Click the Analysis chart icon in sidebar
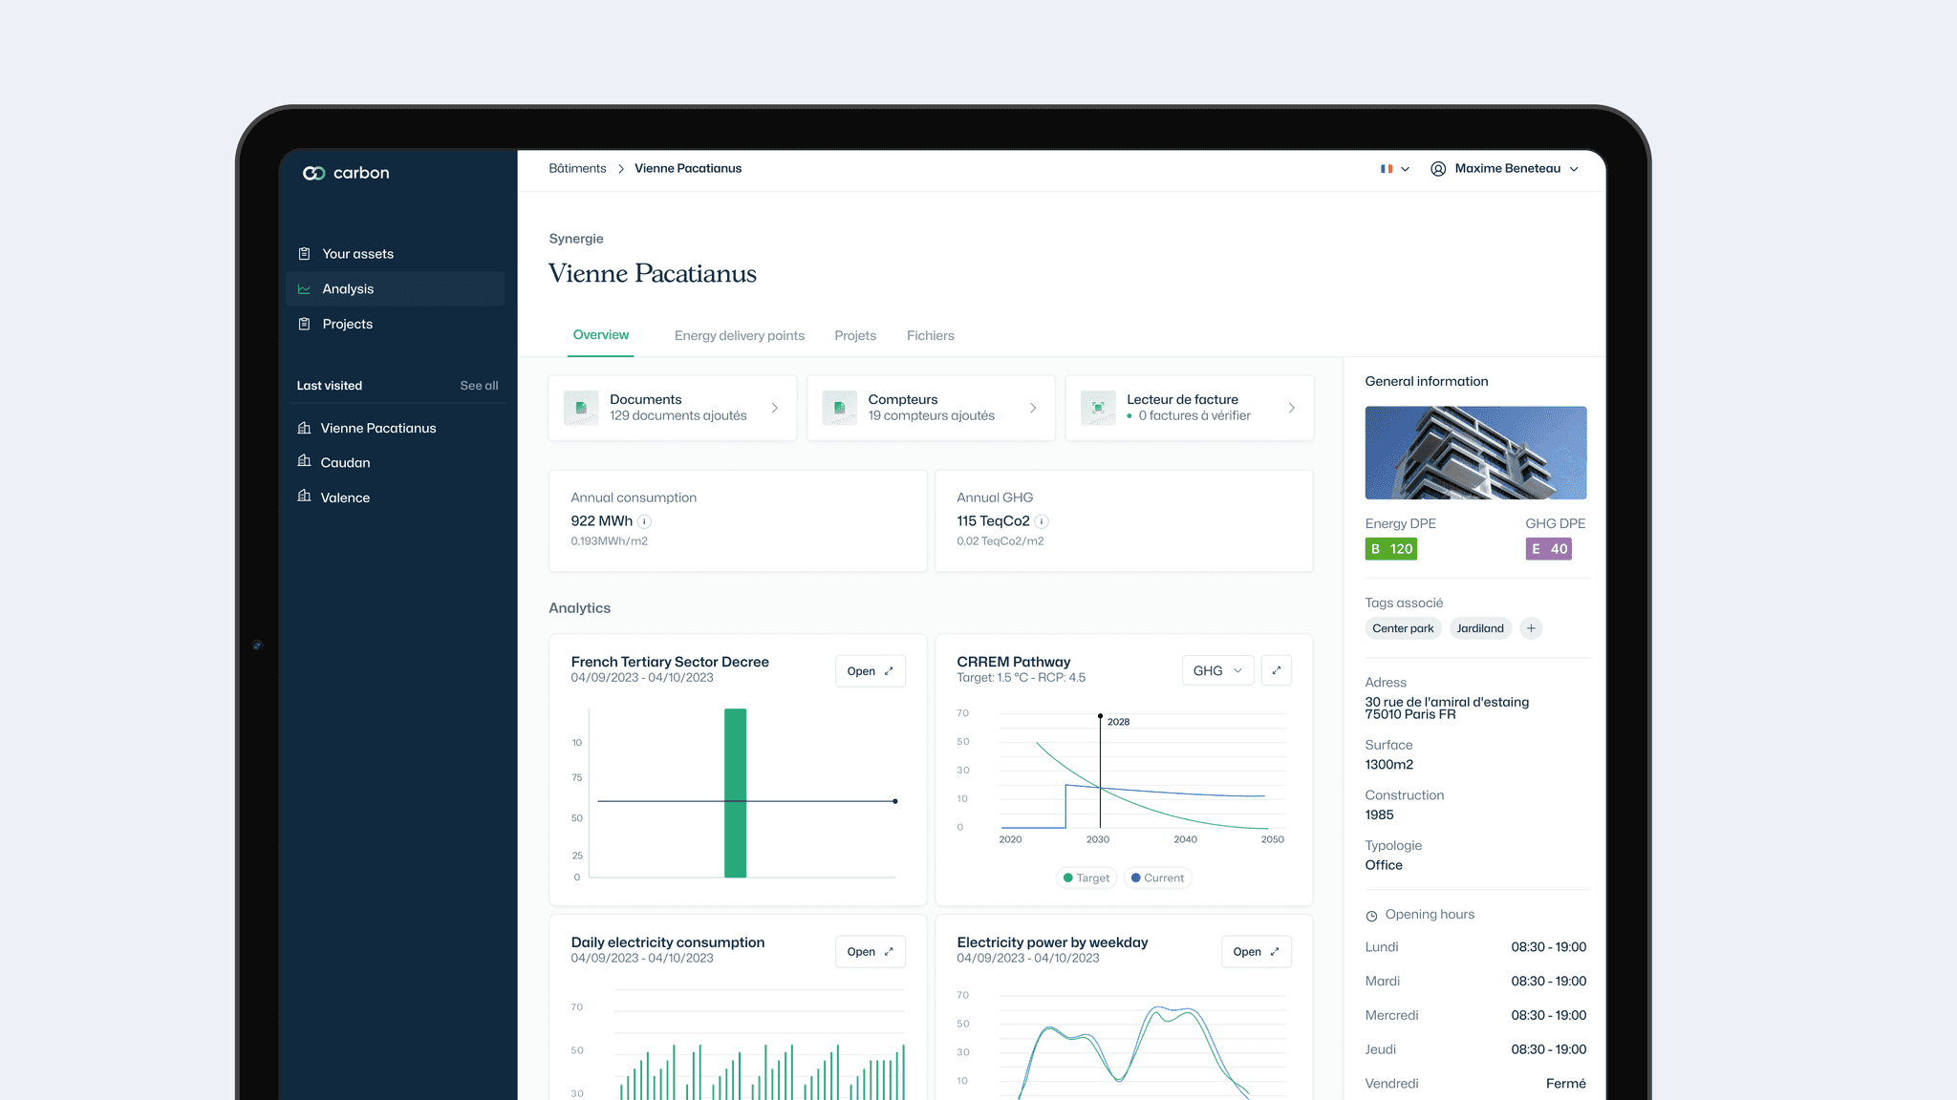1957x1100 pixels. [x=304, y=289]
